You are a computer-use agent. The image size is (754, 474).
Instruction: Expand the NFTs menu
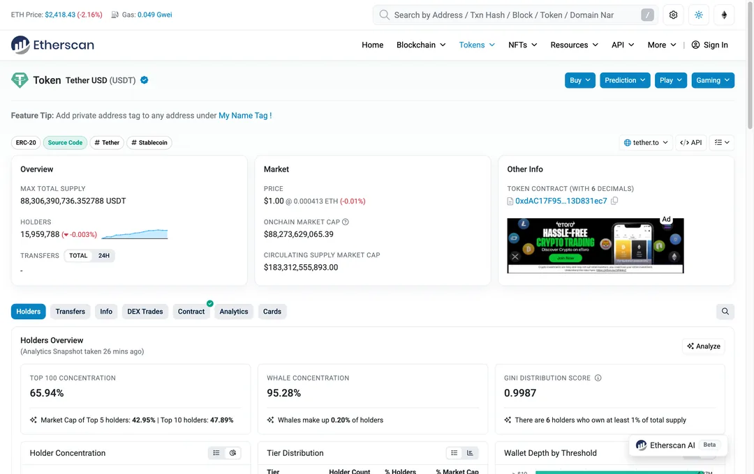(x=523, y=45)
